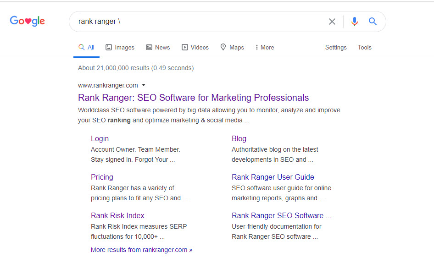Click the blue magnifier search icon

pos(373,22)
